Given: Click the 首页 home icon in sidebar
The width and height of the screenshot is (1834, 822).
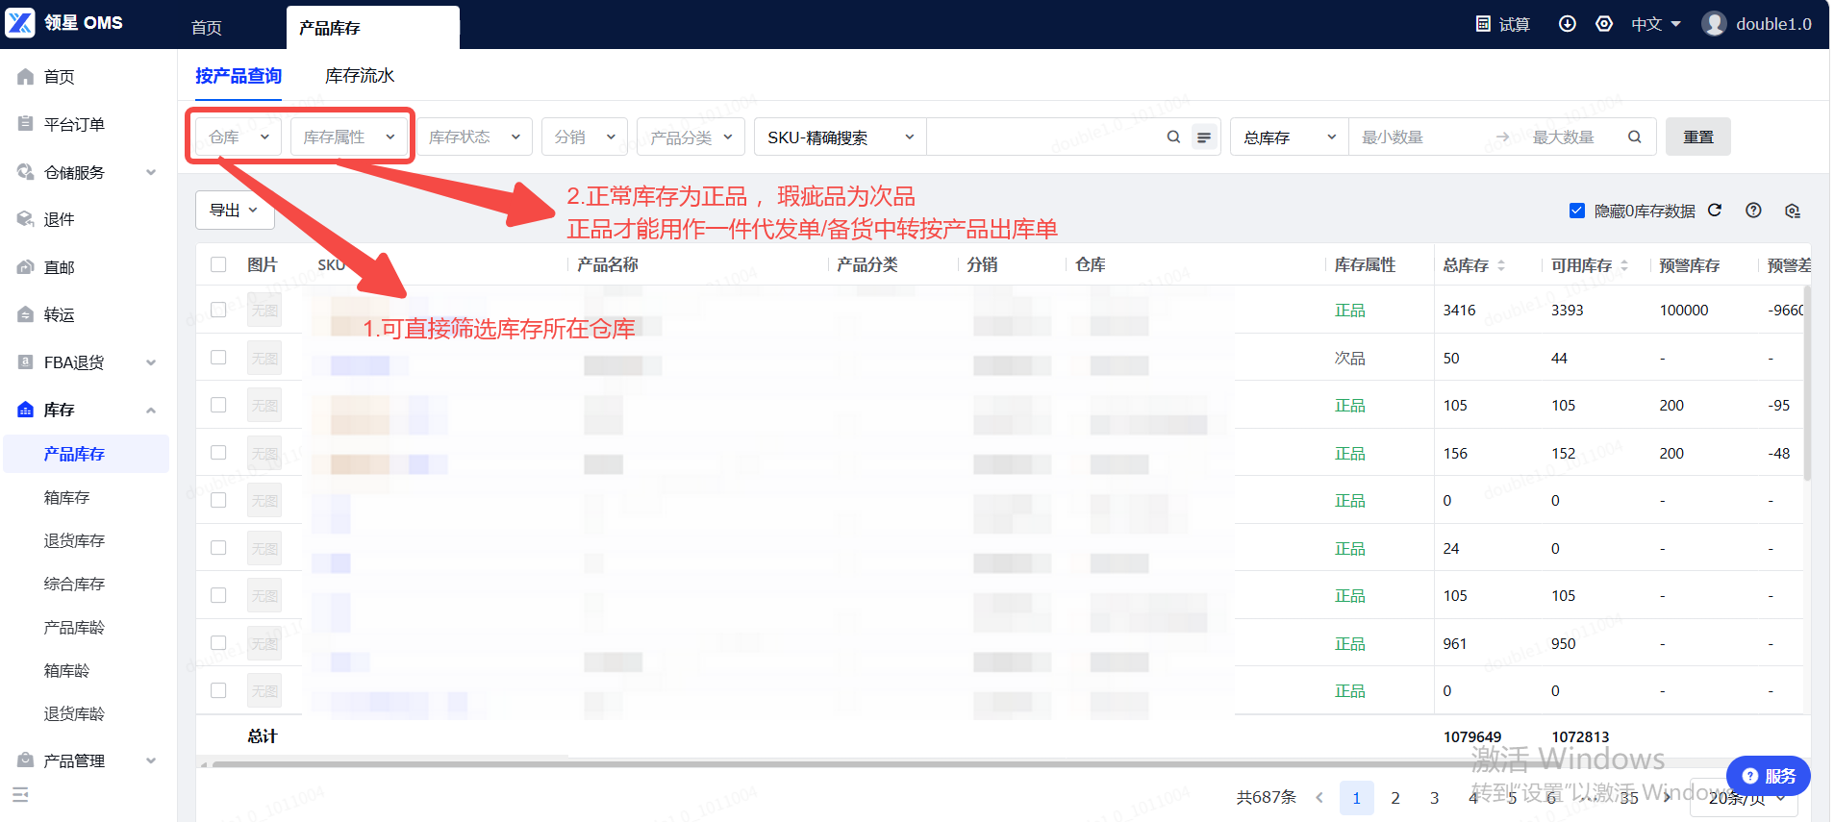Looking at the screenshot, I should tap(26, 77).
